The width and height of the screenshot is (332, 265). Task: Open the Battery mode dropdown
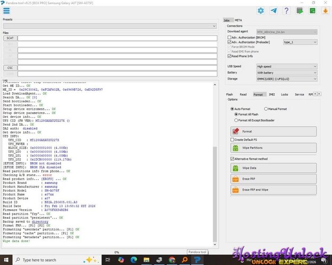(x=287, y=73)
